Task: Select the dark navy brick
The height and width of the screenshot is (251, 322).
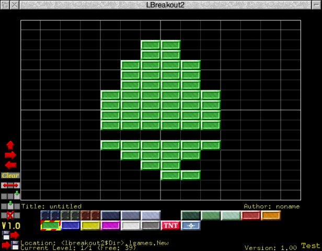Action: tap(110, 215)
